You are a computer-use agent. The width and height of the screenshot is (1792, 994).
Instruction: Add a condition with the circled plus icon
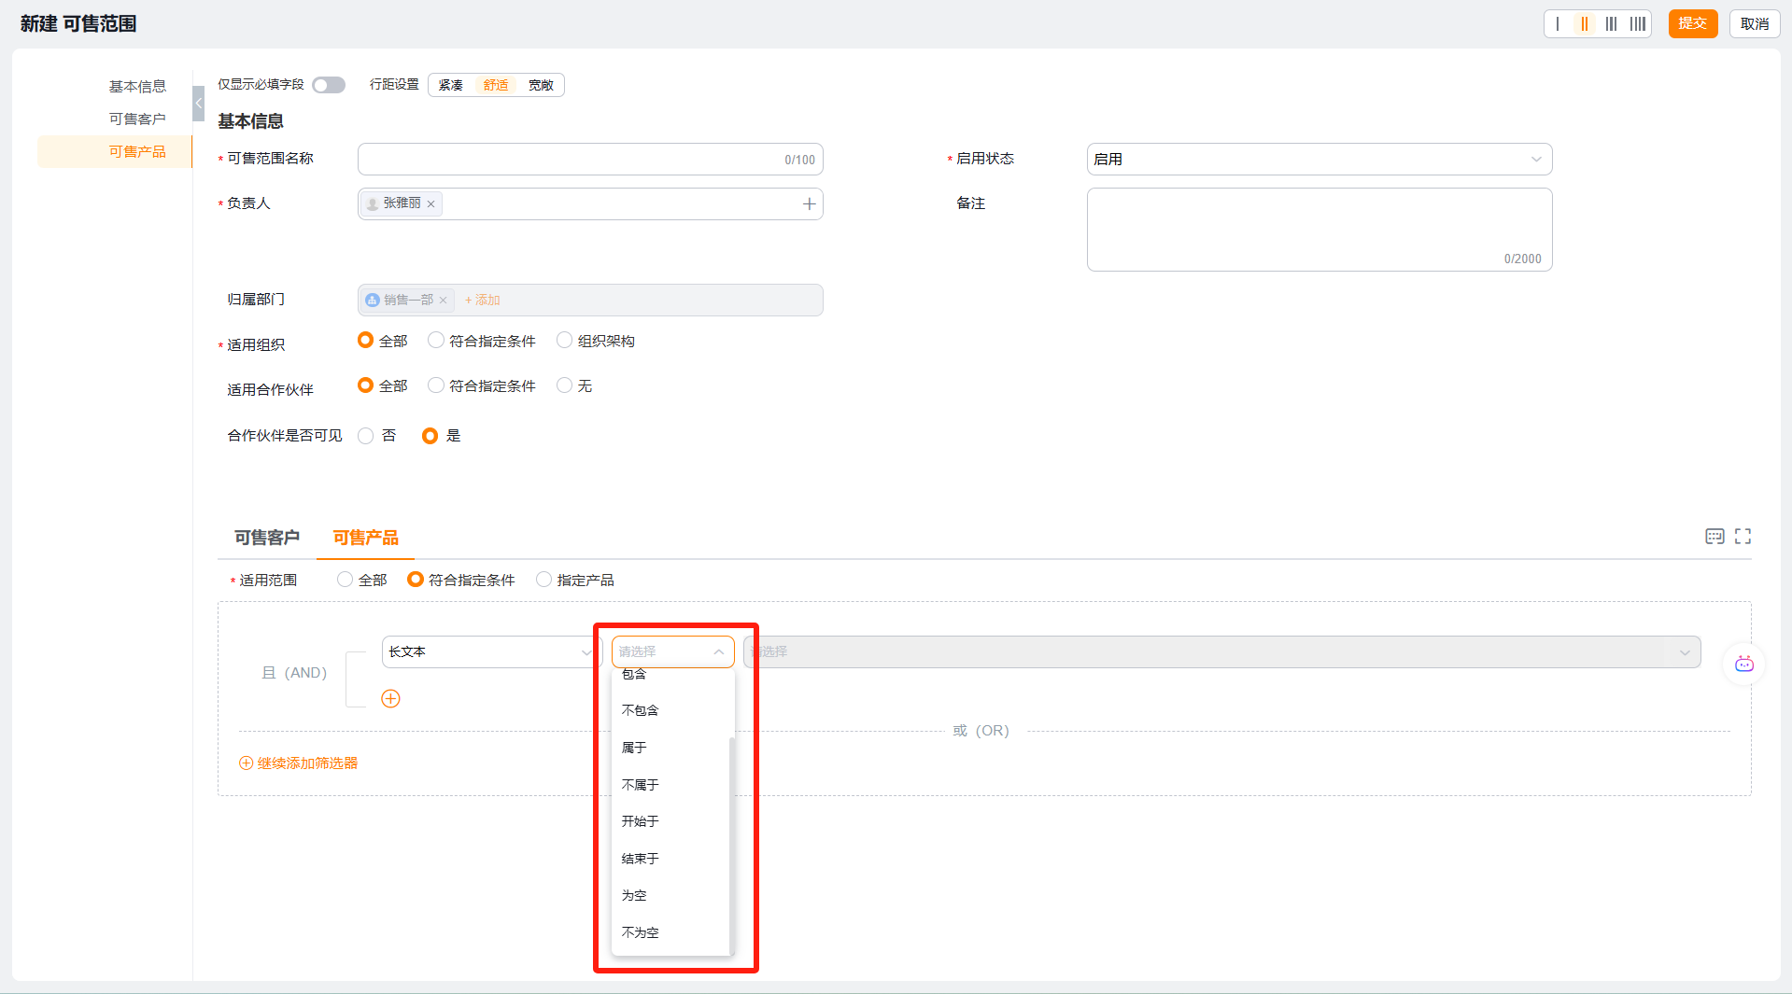[x=391, y=699]
